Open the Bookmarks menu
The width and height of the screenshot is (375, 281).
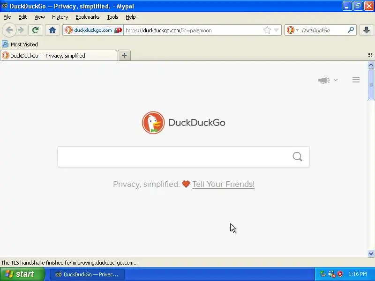tap(88, 17)
